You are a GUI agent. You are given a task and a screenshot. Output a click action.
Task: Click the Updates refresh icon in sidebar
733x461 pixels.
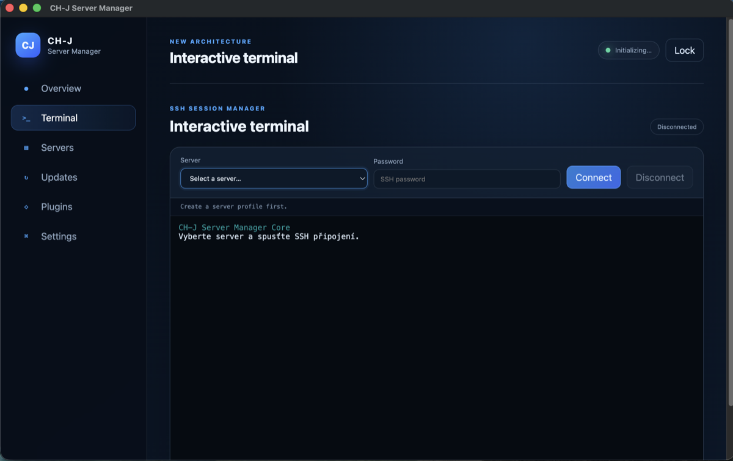point(26,178)
